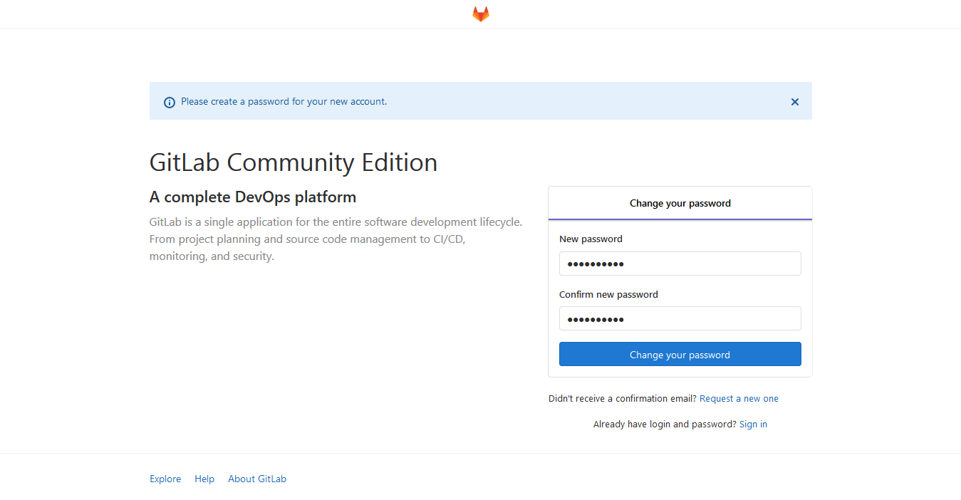This screenshot has width=961, height=500.
Task: Click the Already have login and password text
Action: [x=664, y=424]
